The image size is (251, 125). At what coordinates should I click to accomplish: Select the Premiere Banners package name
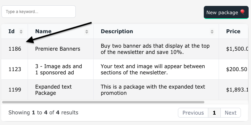point(58,49)
